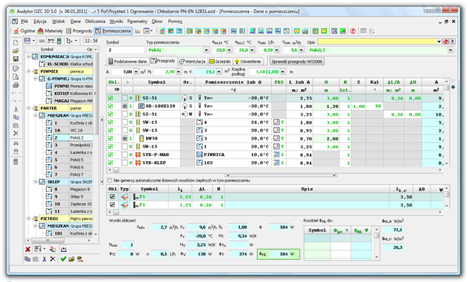Click the Materiały toolbar icon
Screen dimensions: 468x282
(50, 31)
